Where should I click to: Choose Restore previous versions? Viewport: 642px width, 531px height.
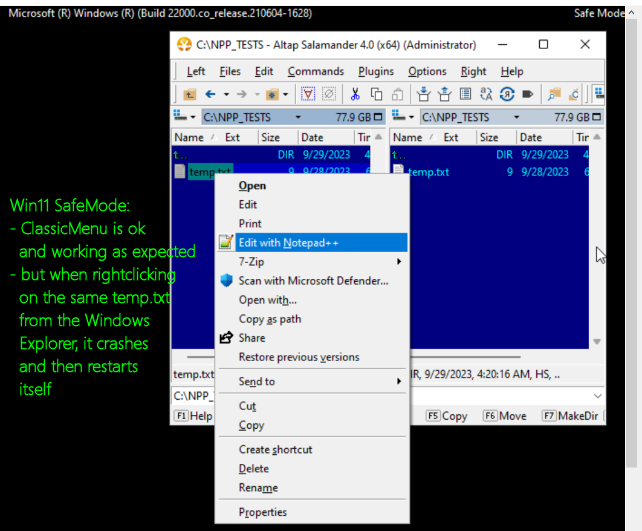[312, 357]
